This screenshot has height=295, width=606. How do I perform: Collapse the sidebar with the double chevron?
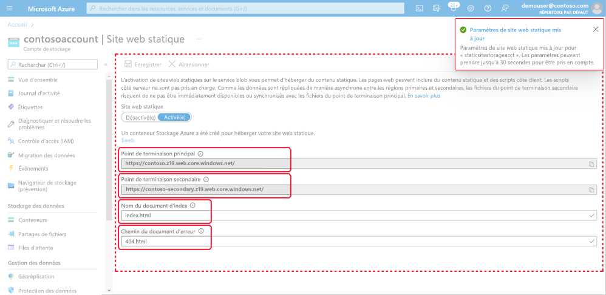(x=106, y=64)
